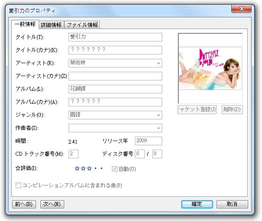Open the 作曲者 combo box dropdown
The image size is (262, 221).
point(158,128)
